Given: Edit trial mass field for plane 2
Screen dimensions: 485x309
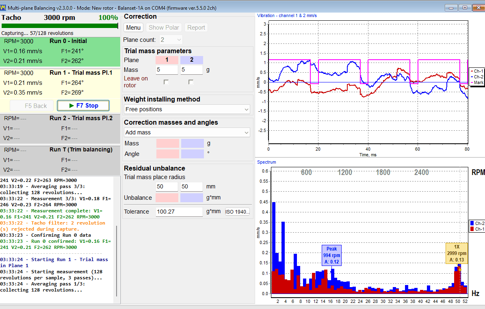Looking at the screenshot, I should pyautogui.click(x=191, y=69).
